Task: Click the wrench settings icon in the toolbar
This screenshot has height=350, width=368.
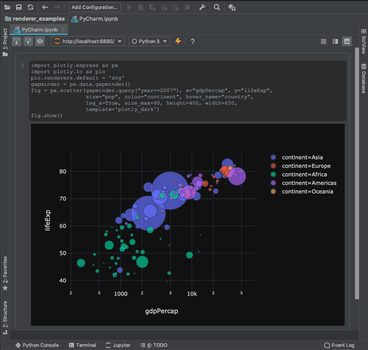Action: [202, 7]
